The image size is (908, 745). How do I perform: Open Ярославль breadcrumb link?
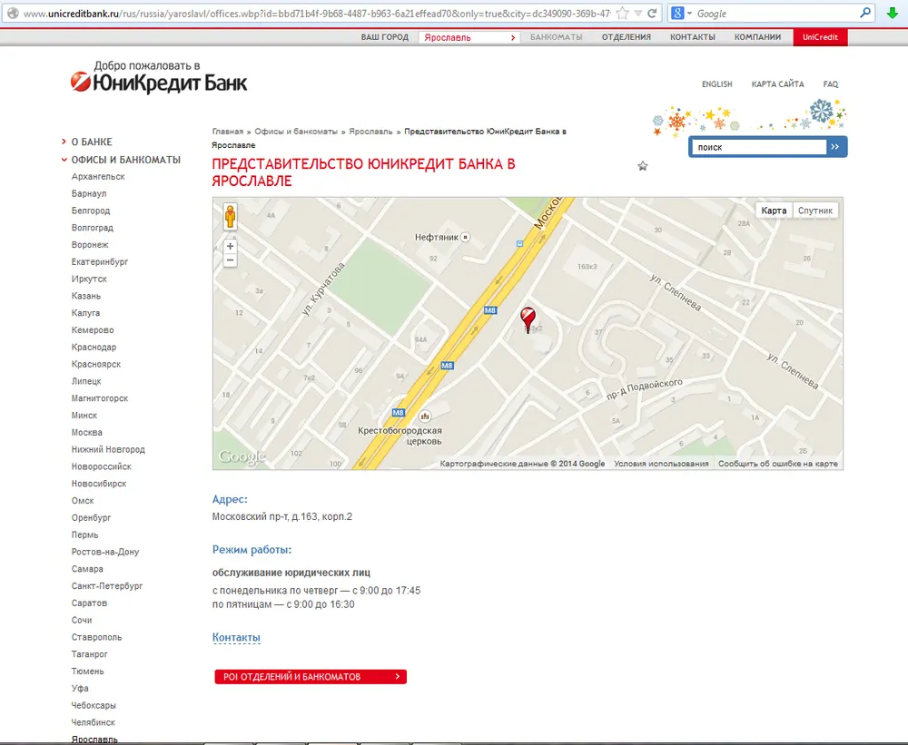pyautogui.click(x=370, y=132)
